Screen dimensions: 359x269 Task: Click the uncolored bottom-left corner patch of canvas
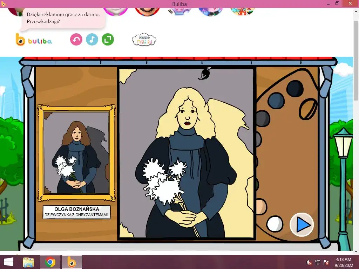pyautogui.click(x=126, y=232)
